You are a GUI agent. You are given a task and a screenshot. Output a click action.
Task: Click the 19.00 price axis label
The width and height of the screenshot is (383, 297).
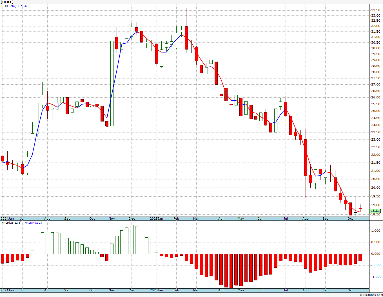click(x=375, y=205)
